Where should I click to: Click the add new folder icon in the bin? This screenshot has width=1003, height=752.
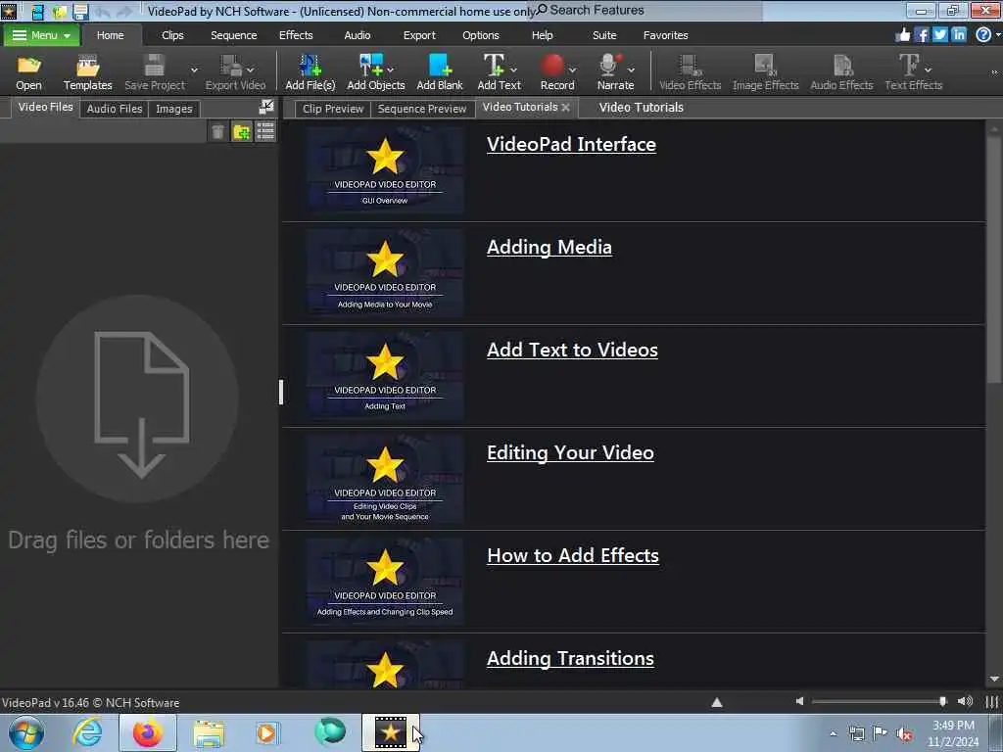point(242,132)
